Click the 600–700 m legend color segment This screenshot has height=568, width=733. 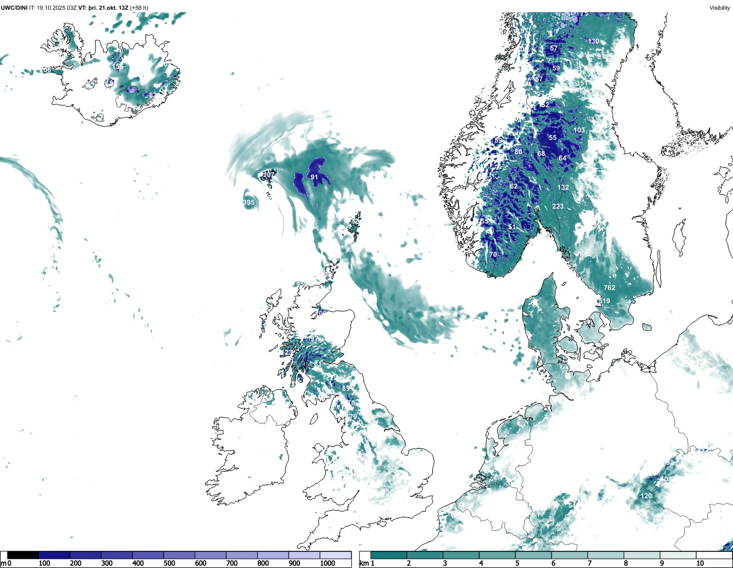click(210, 555)
